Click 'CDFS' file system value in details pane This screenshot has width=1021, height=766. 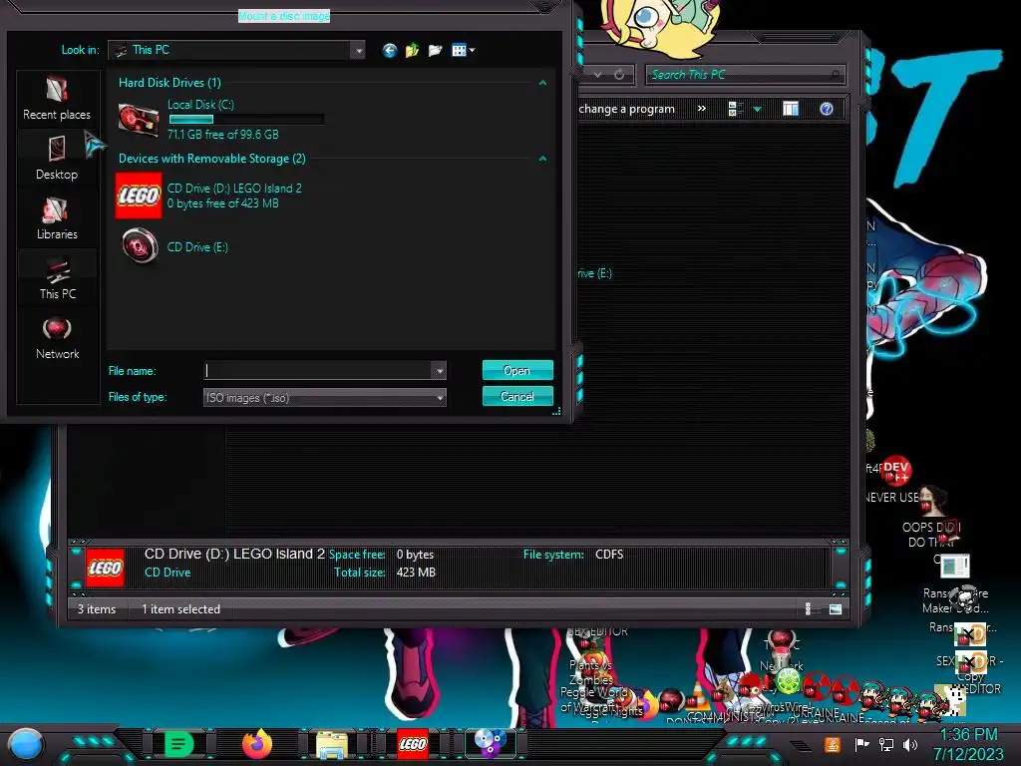[x=609, y=555]
